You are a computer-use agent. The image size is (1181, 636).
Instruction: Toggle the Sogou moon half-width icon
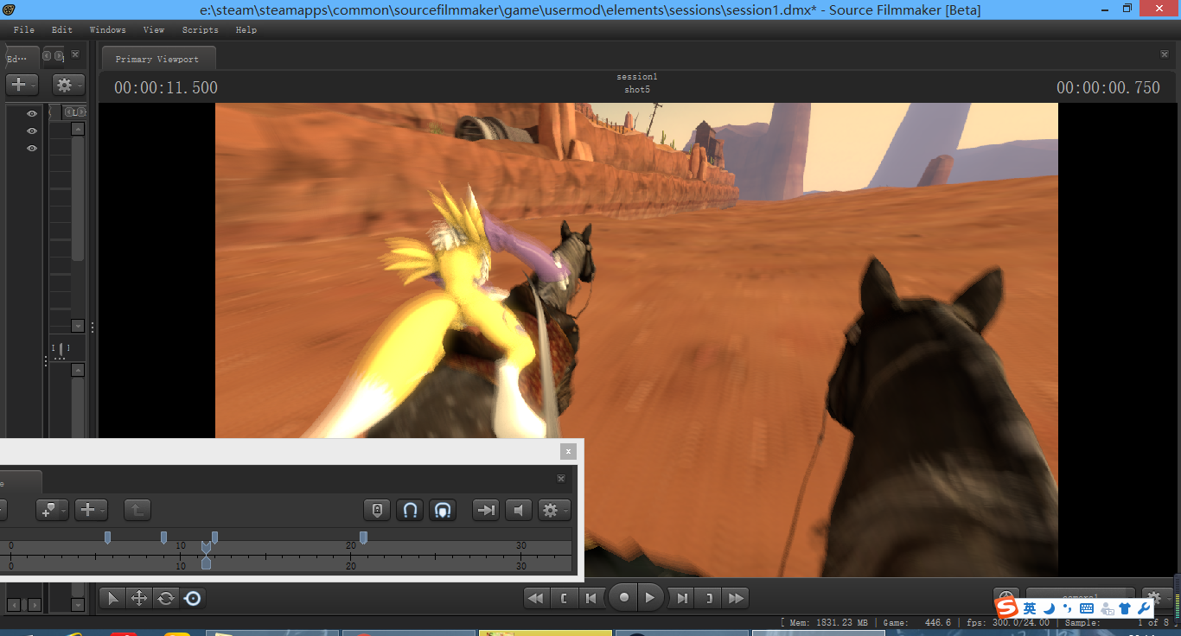(1049, 608)
